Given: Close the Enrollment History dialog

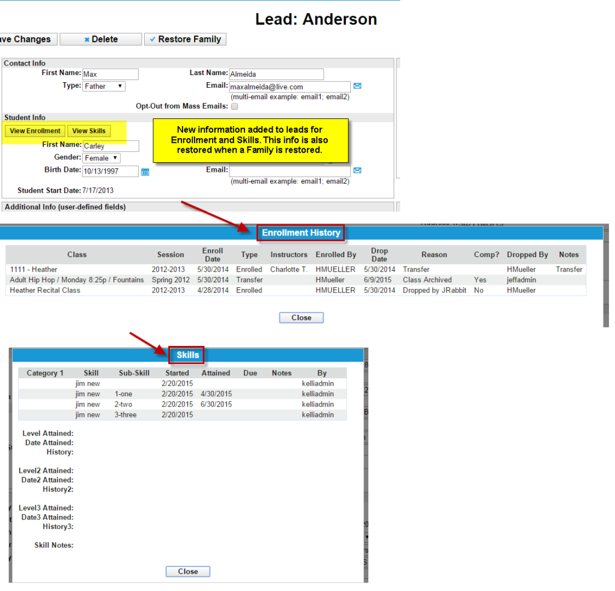Looking at the screenshot, I should tap(301, 317).
